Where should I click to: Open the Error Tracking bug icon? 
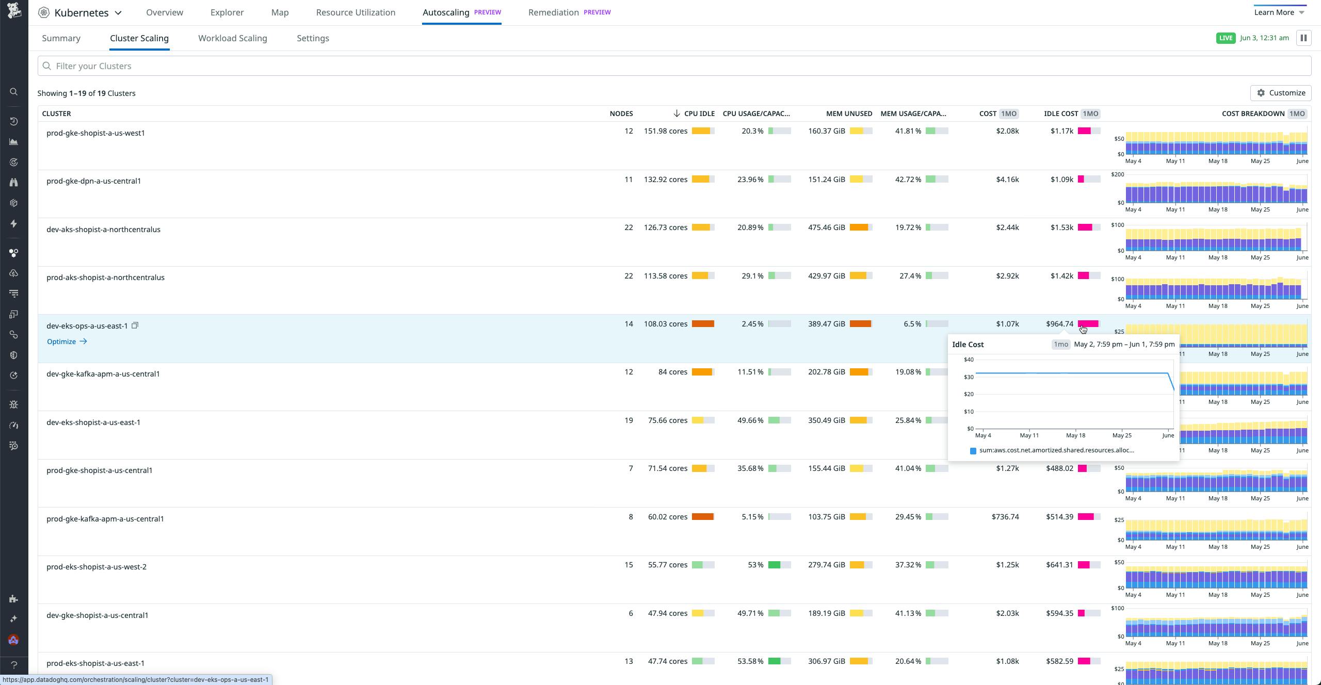13,404
